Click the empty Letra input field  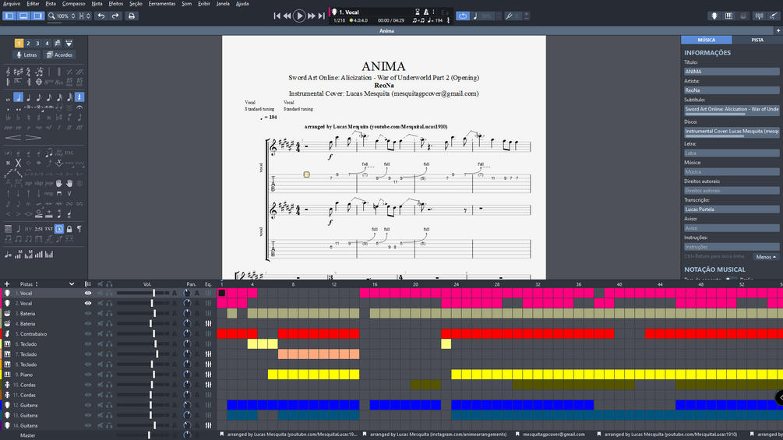click(731, 153)
